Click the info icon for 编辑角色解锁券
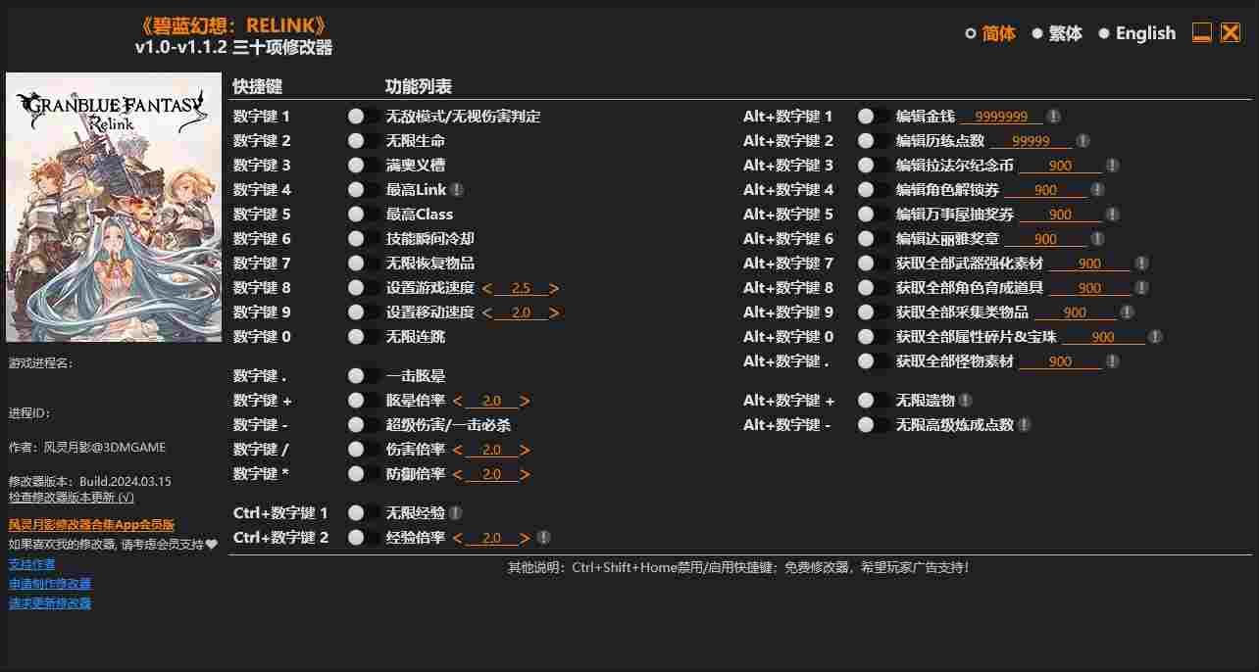1259x672 pixels. (1097, 190)
